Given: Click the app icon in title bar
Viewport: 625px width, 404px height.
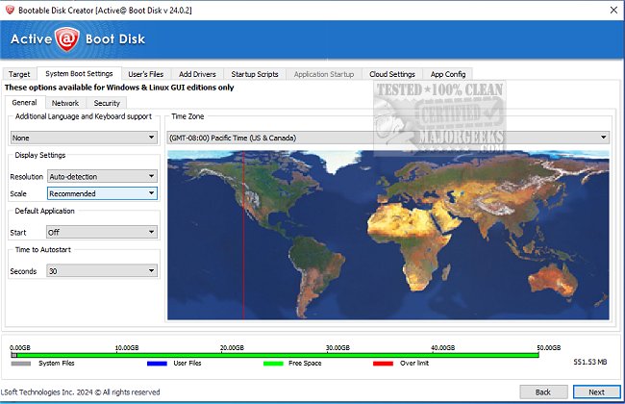Looking at the screenshot, I should point(10,8).
